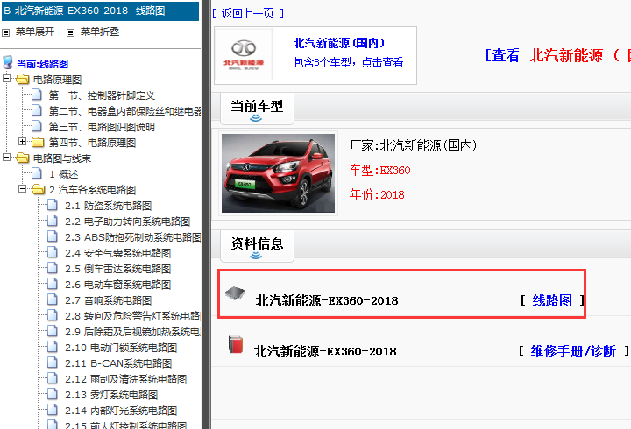Click the page icon for 2.4 安全气囊系统电路图
The image size is (631, 429).
coord(53,252)
